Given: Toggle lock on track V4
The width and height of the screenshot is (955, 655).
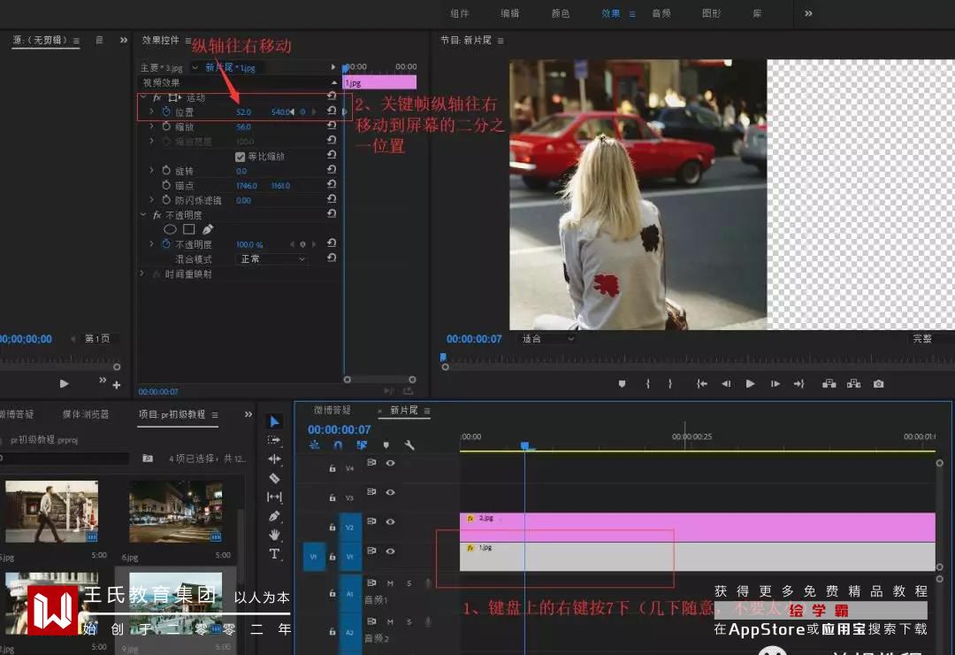Looking at the screenshot, I should pyautogui.click(x=332, y=468).
